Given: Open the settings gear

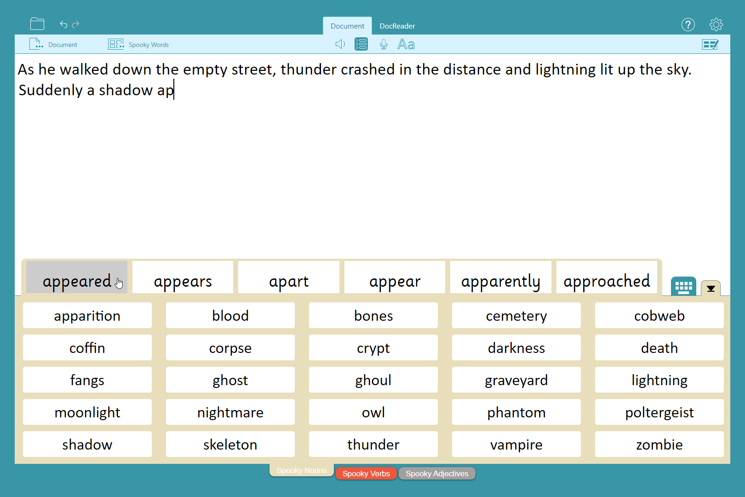Looking at the screenshot, I should point(716,25).
